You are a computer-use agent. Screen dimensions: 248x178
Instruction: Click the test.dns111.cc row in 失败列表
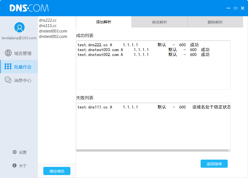coord(154,107)
